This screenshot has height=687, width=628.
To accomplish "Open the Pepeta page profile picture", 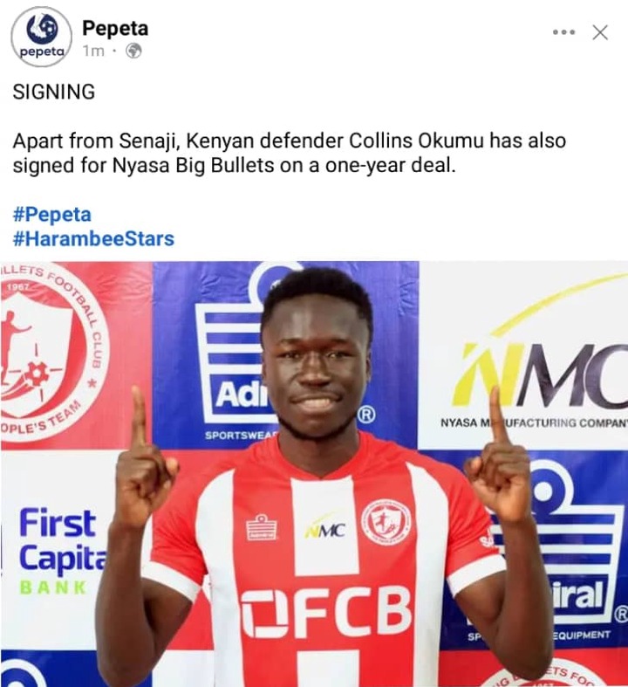I will [42, 37].
